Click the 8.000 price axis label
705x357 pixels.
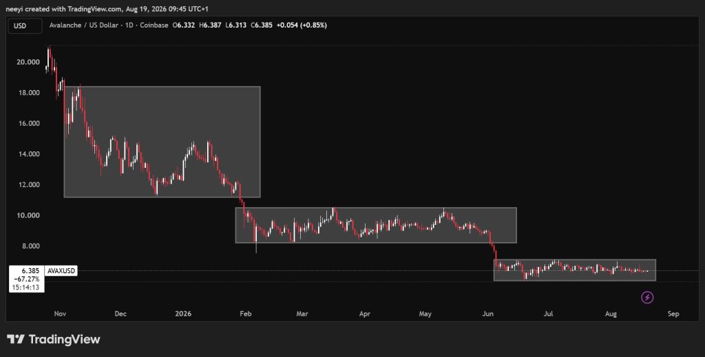tap(29, 246)
